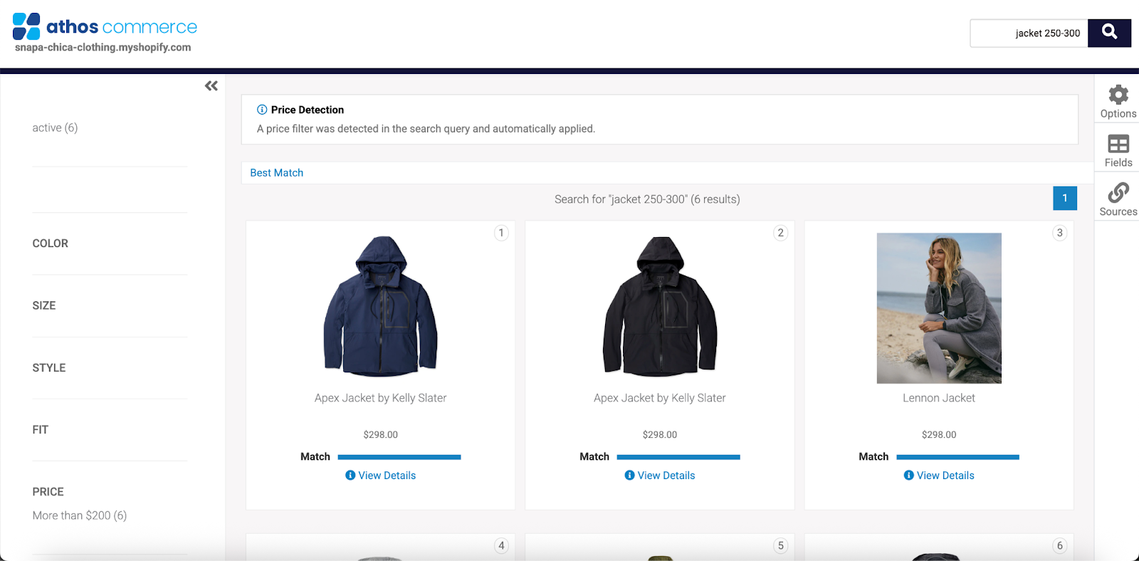Open the Sources link panel
This screenshot has width=1139, height=561.
point(1118,199)
